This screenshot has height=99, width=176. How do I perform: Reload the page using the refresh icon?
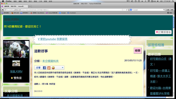click(x=127, y=10)
